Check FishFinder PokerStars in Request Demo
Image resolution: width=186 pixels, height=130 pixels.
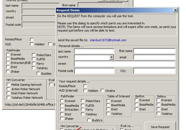pyautogui.click(x=83, y=101)
